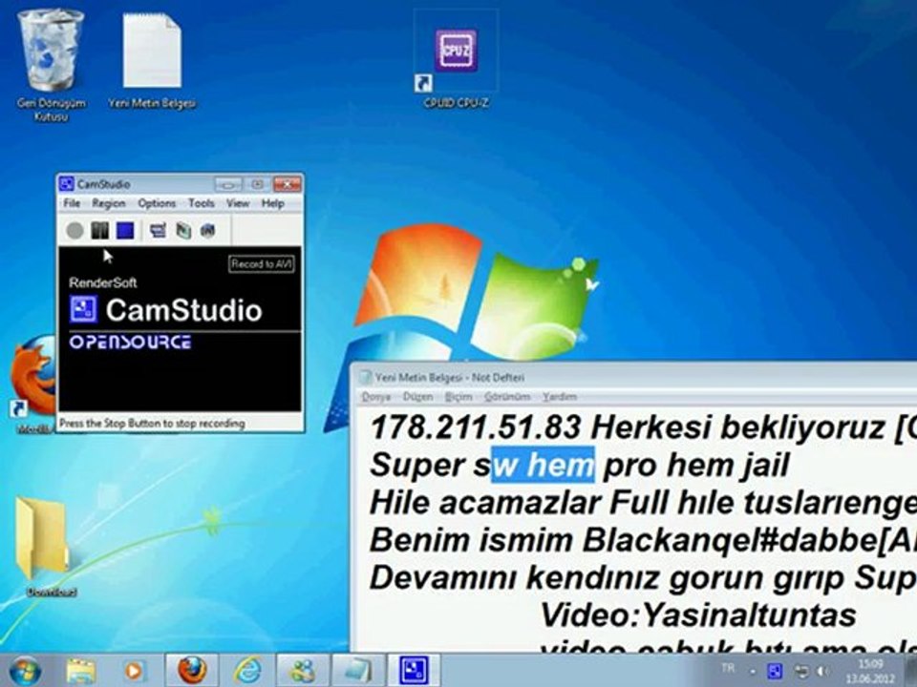Click the Record to AVI toggle button
The width and height of the screenshot is (917, 687).
point(261,264)
